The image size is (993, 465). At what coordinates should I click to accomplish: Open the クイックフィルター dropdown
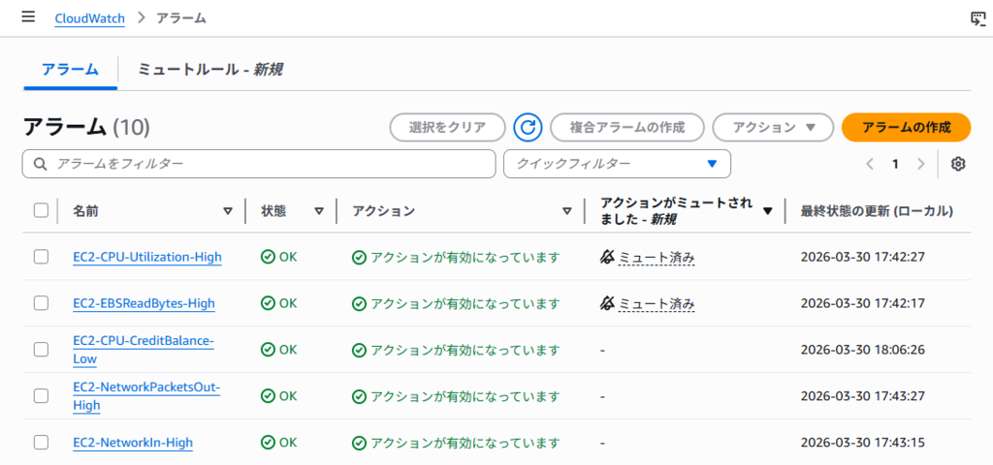tap(617, 164)
